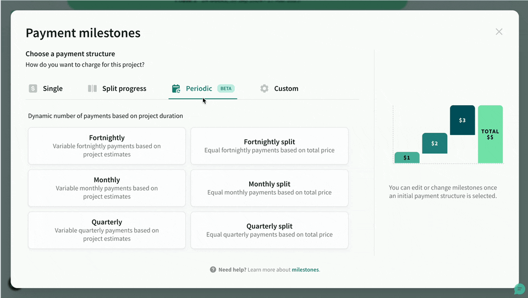The image size is (528, 298).
Task: Choose the Quarterly variable payments card
Action: tap(107, 230)
